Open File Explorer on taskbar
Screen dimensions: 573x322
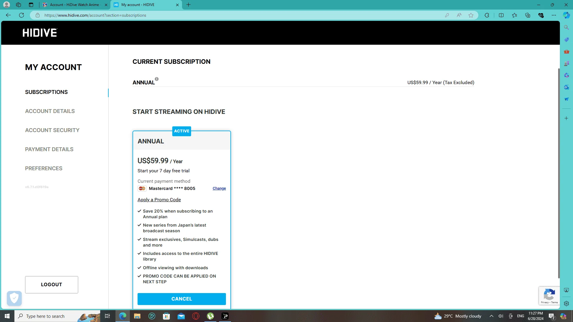[x=137, y=316]
